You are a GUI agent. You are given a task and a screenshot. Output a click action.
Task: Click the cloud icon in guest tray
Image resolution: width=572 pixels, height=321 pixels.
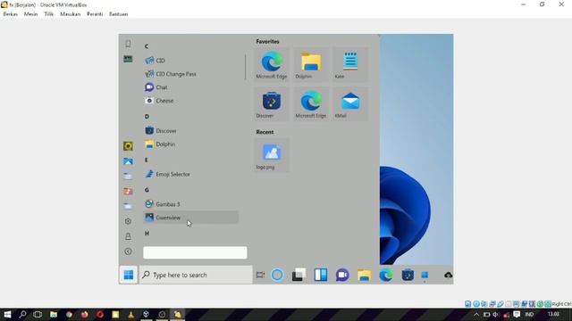[x=449, y=276]
